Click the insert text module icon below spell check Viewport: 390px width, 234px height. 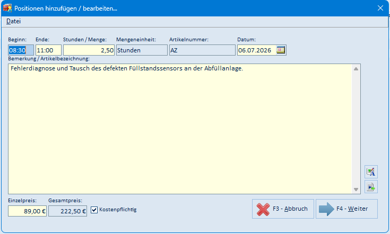click(x=371, y=187)
